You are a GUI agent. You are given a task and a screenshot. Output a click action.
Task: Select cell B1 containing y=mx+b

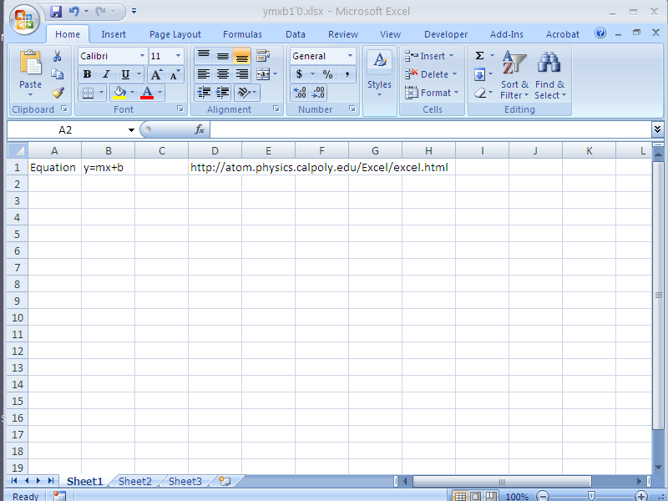coord(108,167)
